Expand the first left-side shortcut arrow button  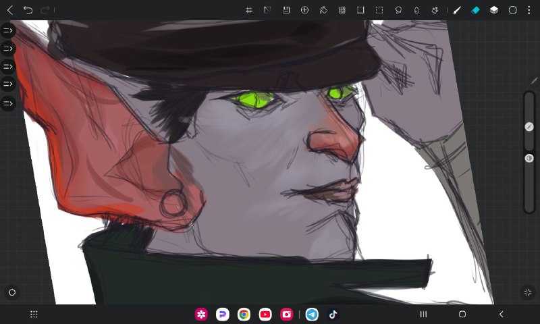point(8,30)
